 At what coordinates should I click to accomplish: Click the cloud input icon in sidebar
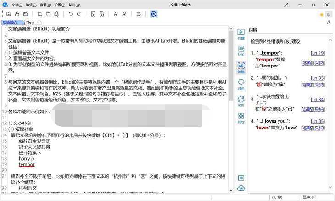coord(241,188)
